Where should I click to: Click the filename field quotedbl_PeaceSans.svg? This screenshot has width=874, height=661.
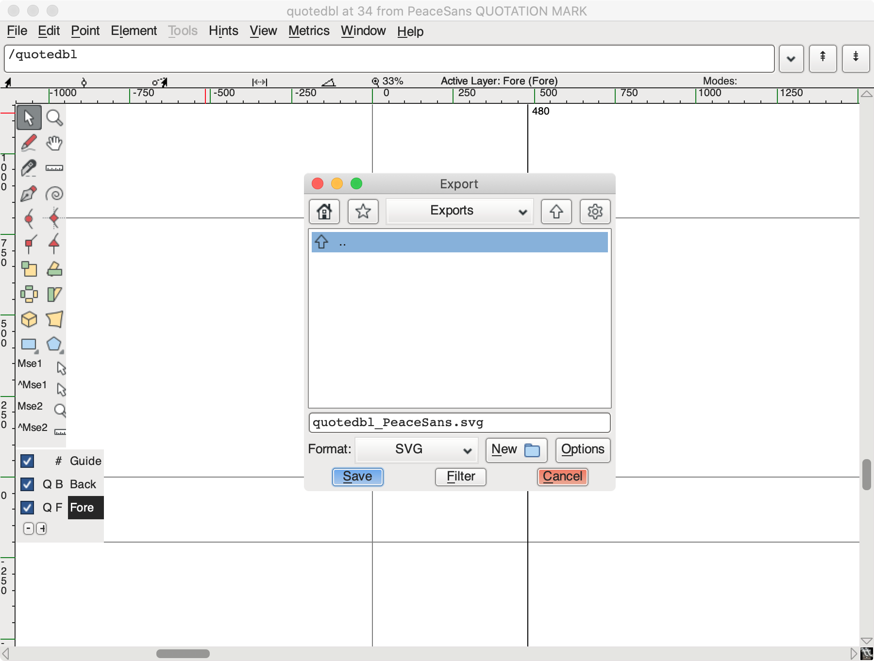(x=459, y=423)
